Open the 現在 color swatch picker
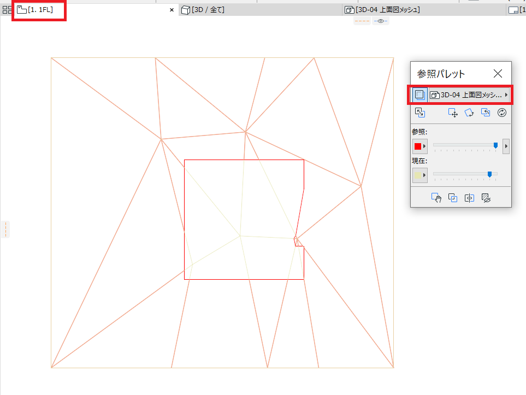Viewport: 526px width, 395px height. point(419,175)
